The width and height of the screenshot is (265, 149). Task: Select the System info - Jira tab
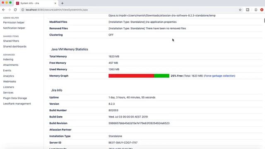point(36,3)
